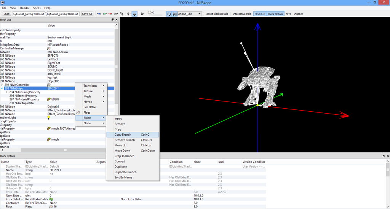
Task: Open the Mesh submenu
Action: coord(91,96)
